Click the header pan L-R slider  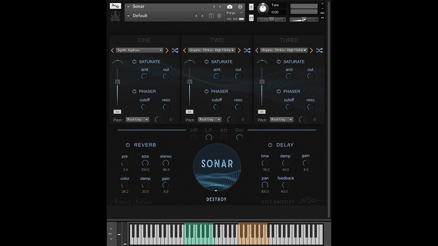pyautogui.click(x=271, y=19)
